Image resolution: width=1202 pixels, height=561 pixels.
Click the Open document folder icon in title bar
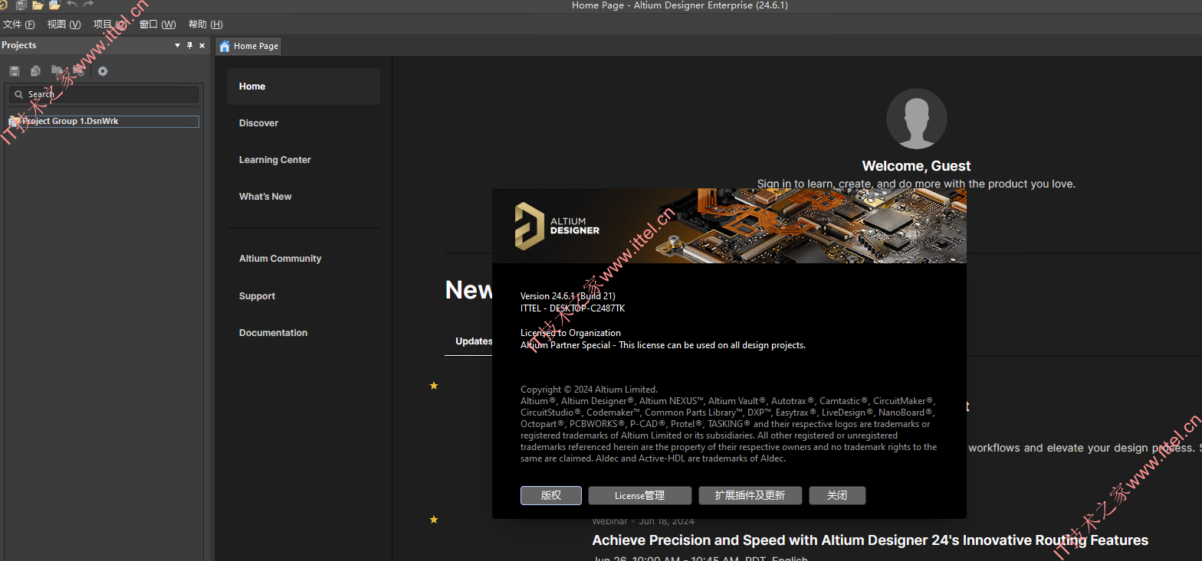[x=38, y=5]
